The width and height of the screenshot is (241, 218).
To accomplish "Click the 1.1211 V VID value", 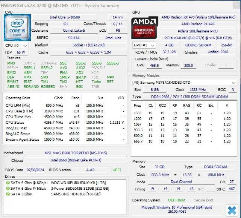I will tap(117, 123).
